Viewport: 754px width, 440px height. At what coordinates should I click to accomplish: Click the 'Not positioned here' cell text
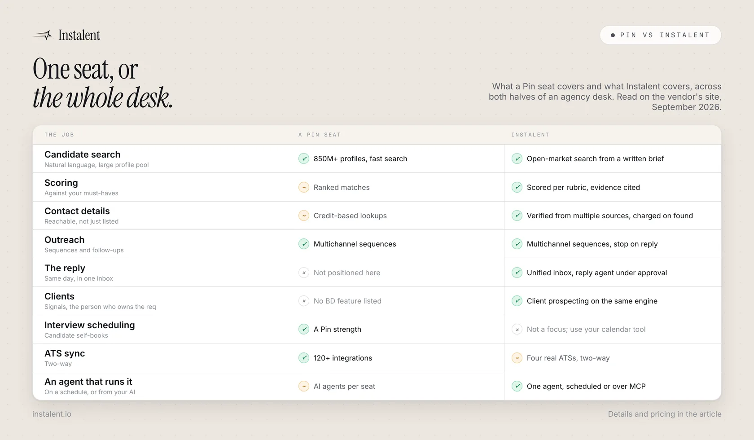[347, 273]
